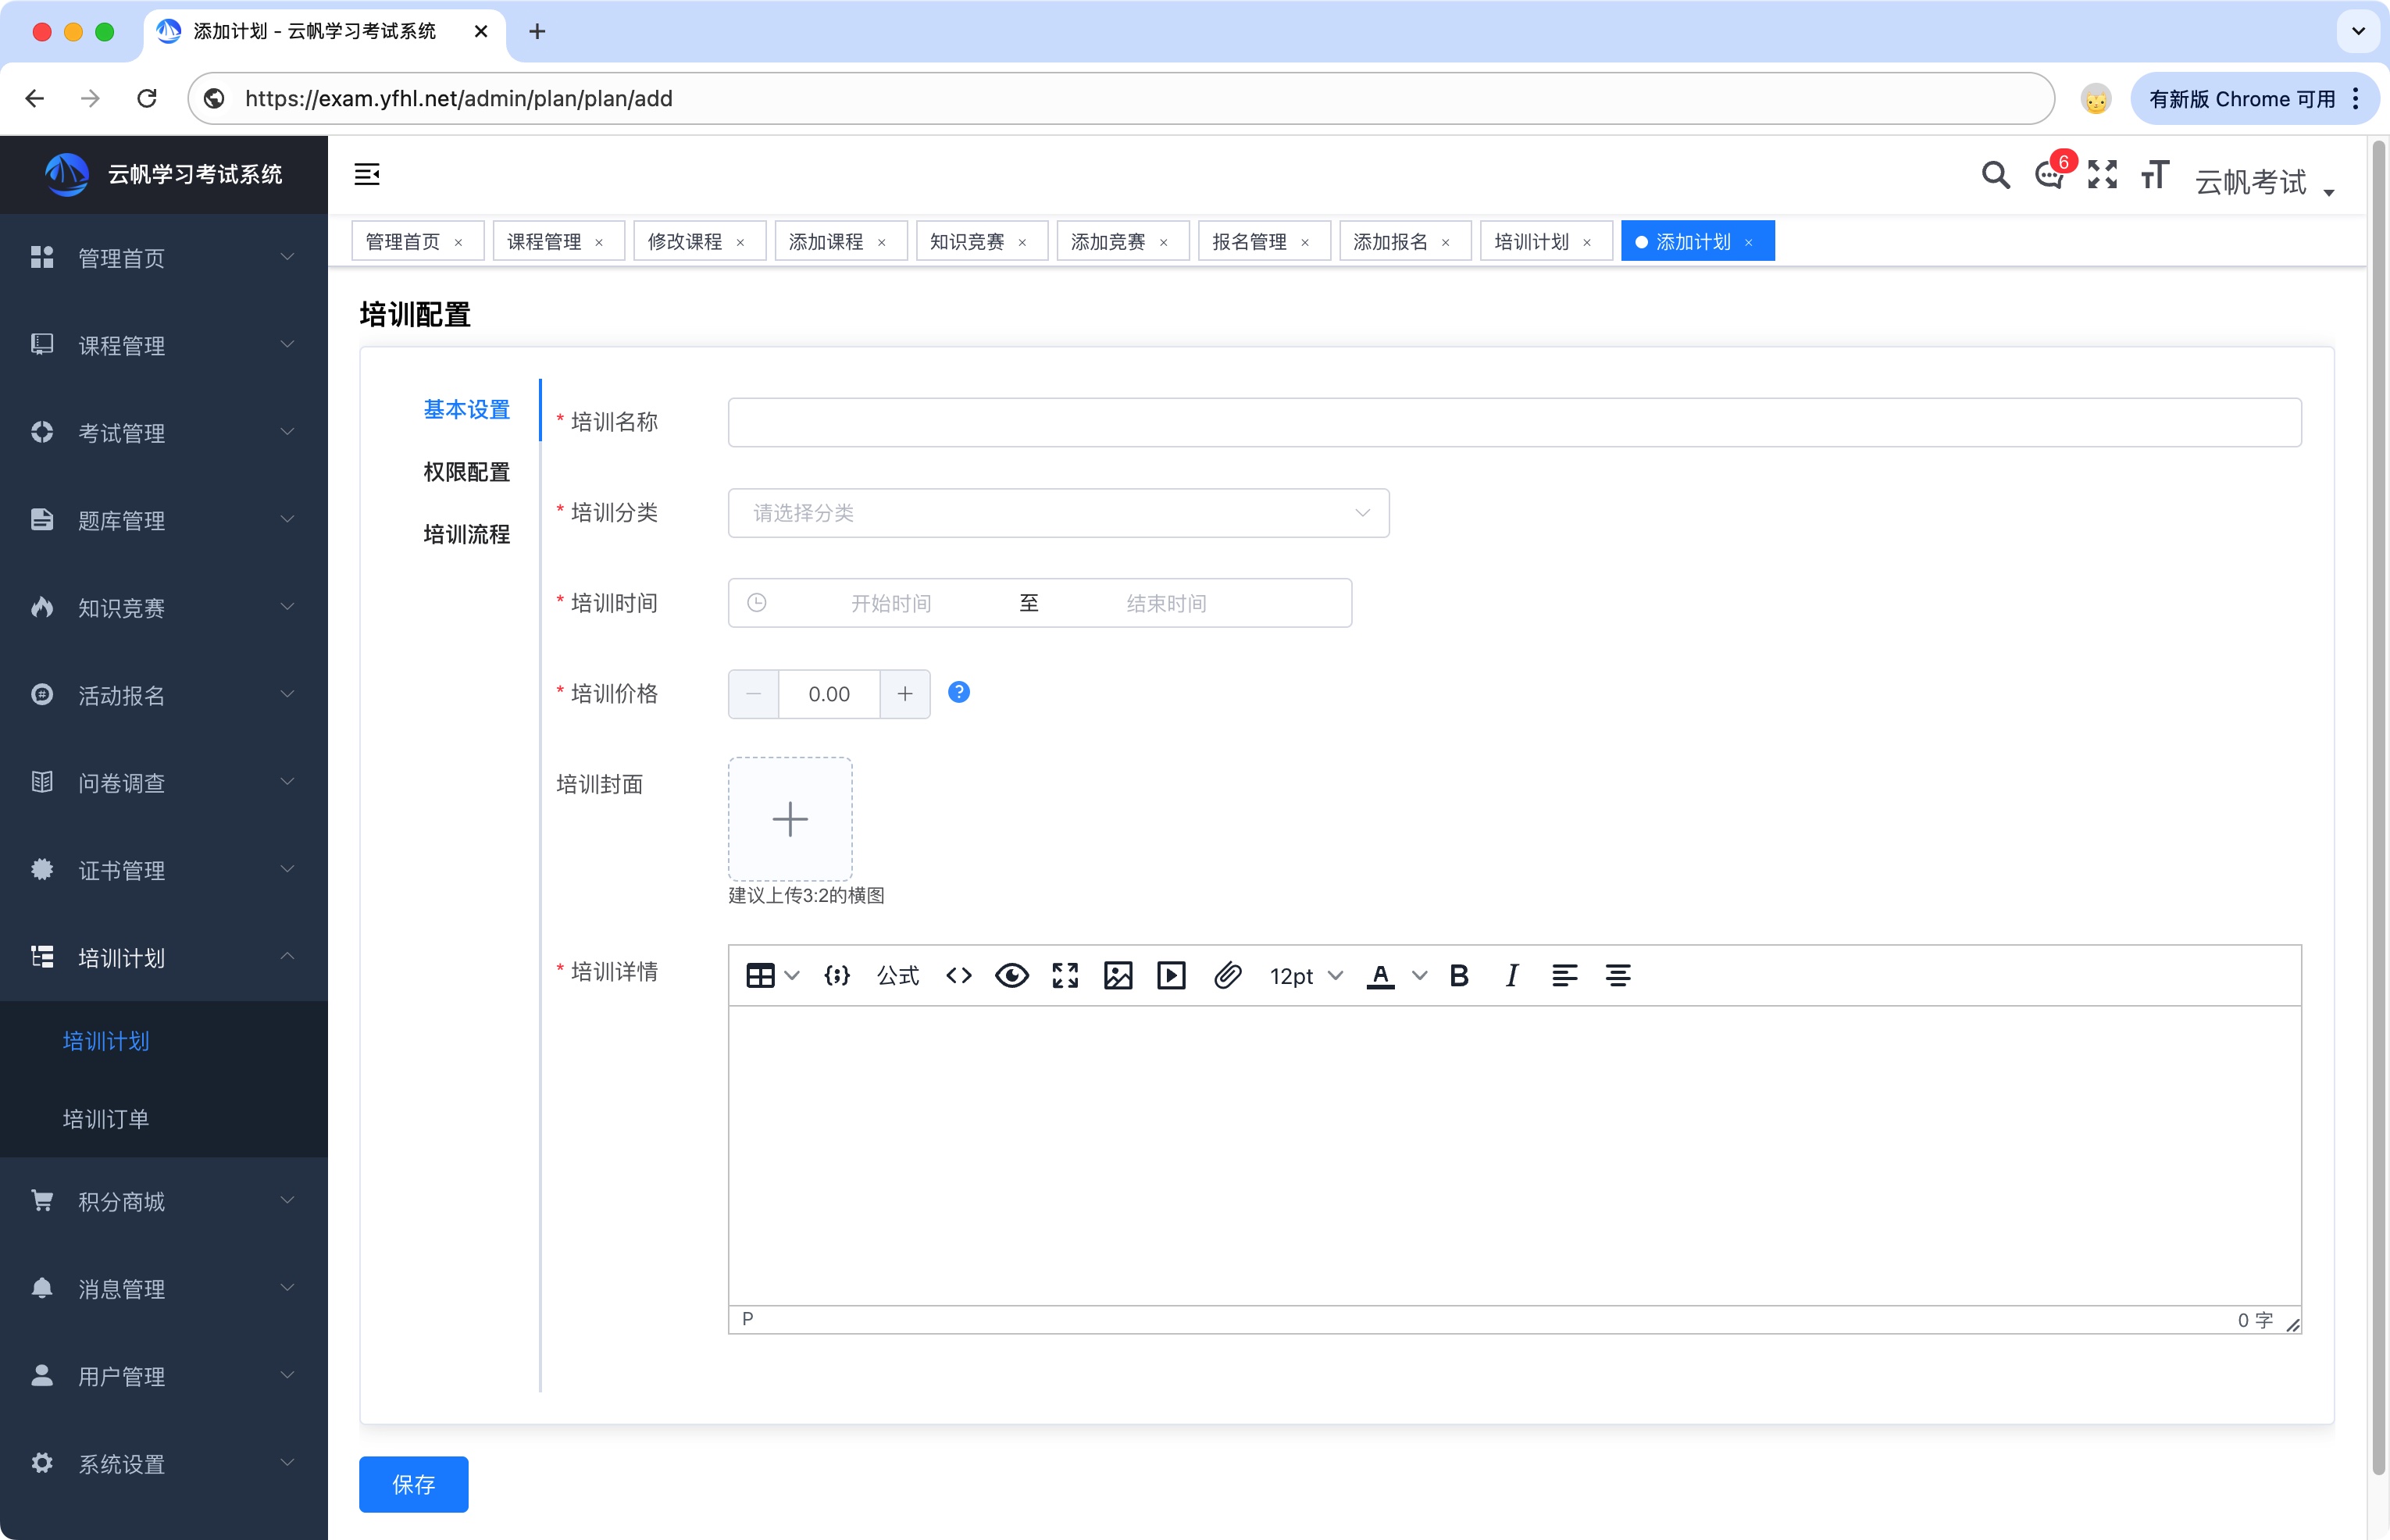Screen dimensions: 2390x1540
Task: Click the attachment paperclip icon
Action: 1227,975
